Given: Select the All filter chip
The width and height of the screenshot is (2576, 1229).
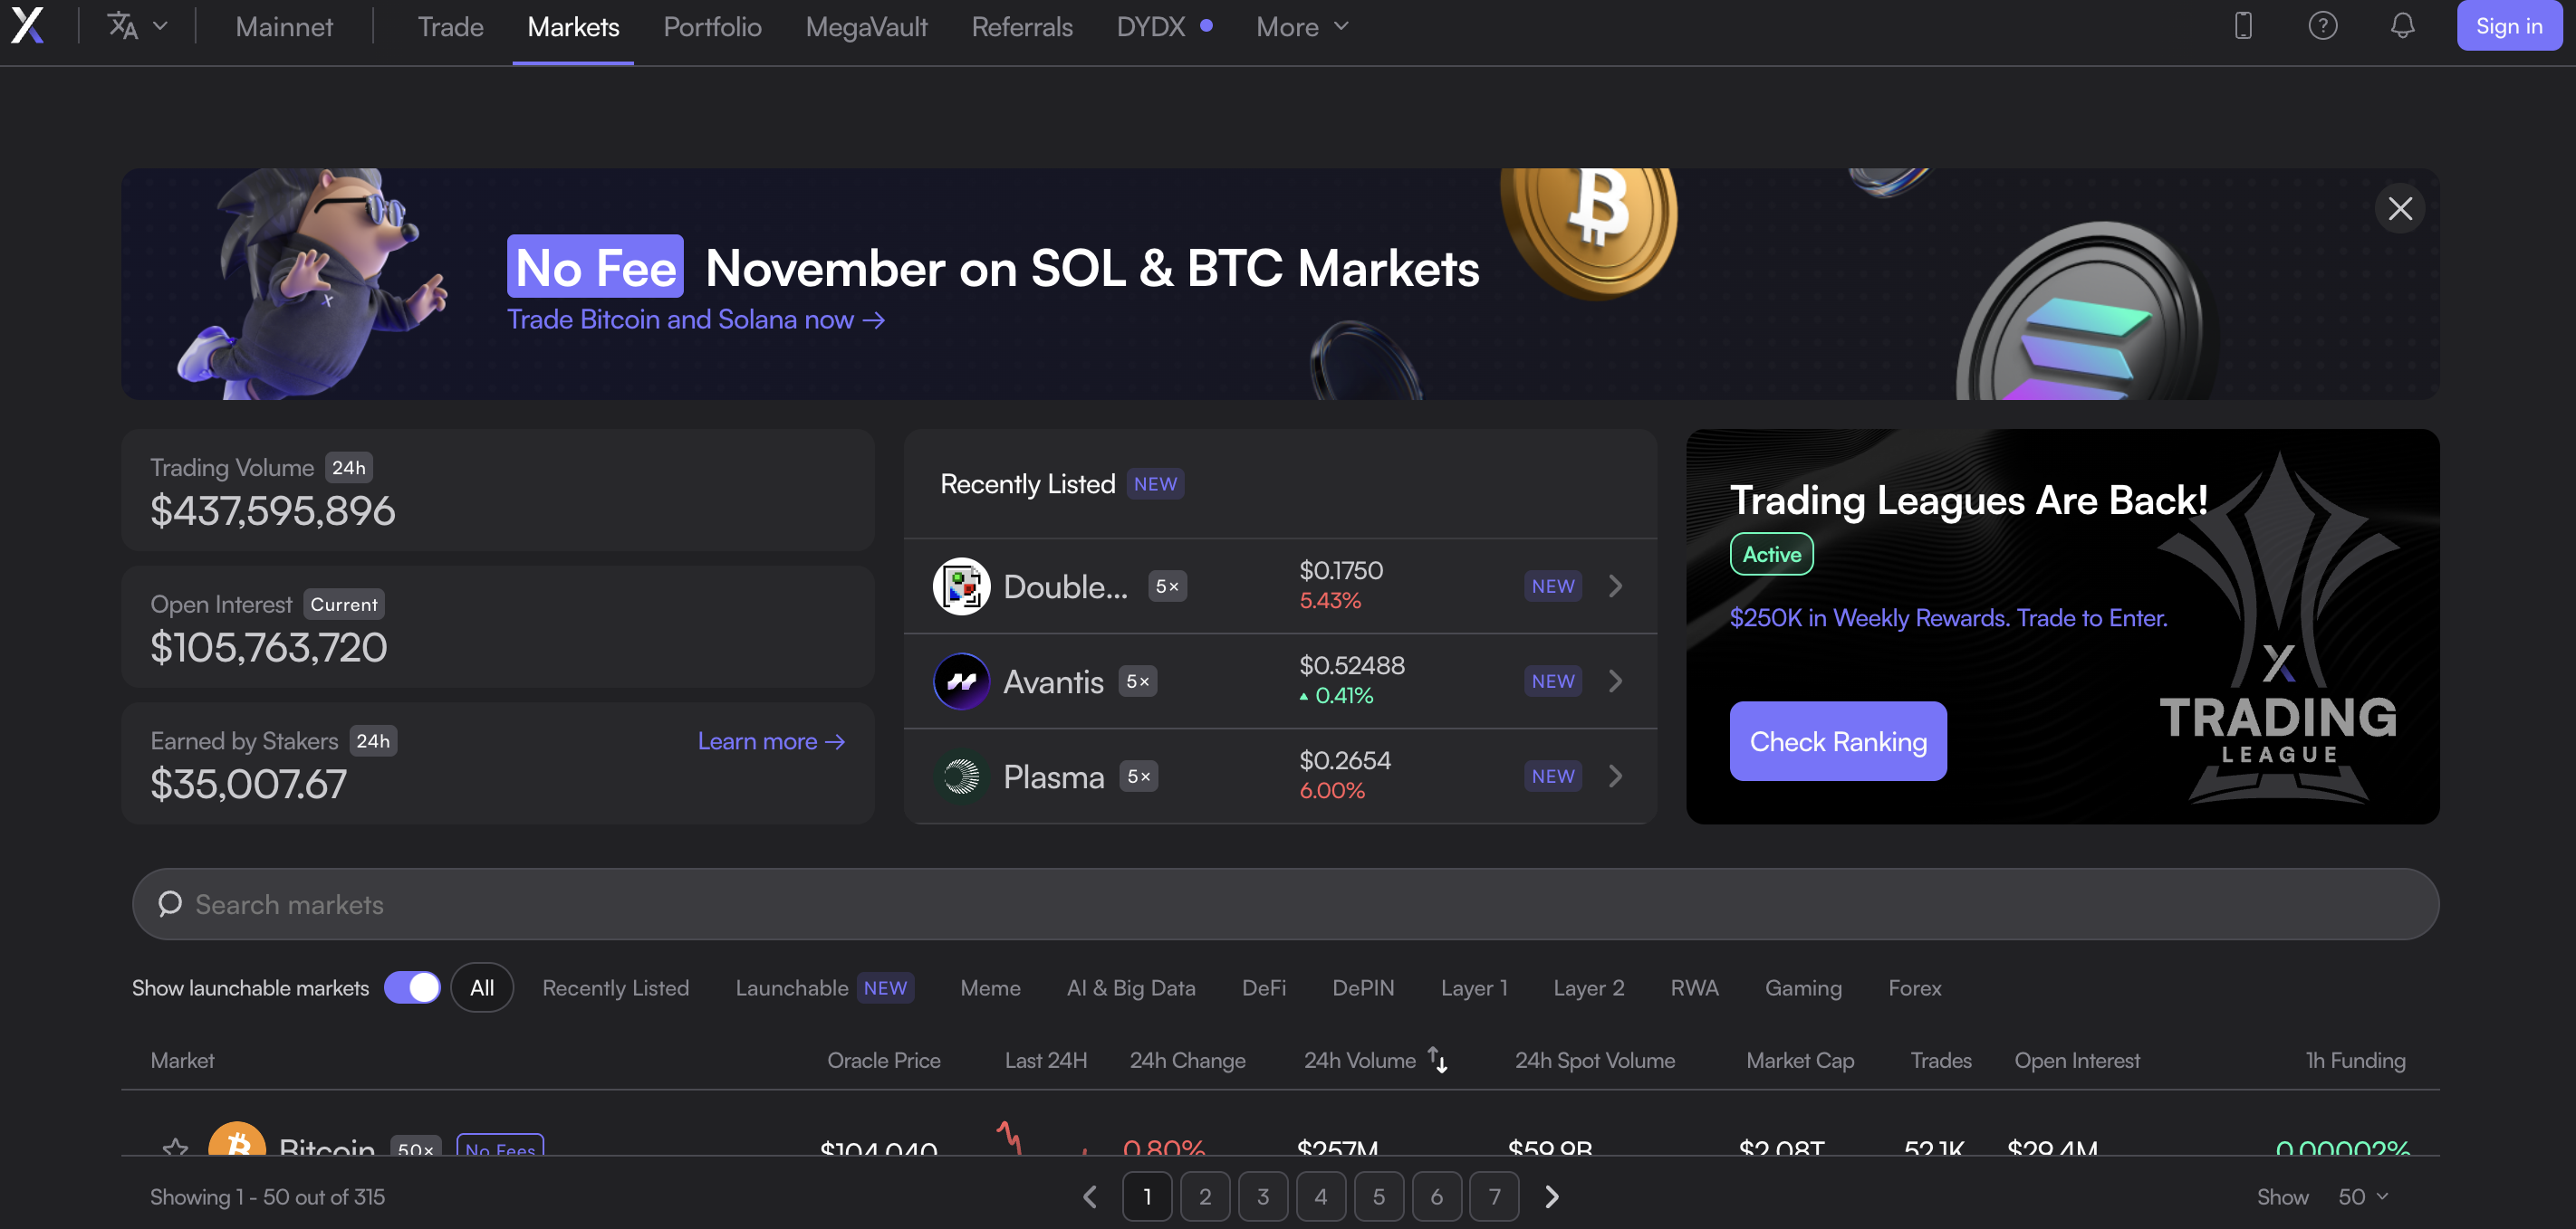Looking at the screenshot, I should click(482, 987).
